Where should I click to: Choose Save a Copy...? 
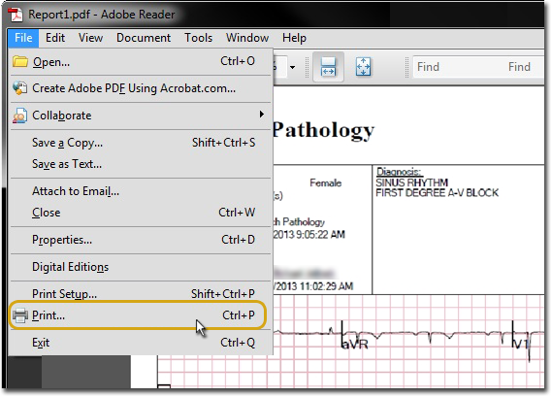tap(140, 143)
